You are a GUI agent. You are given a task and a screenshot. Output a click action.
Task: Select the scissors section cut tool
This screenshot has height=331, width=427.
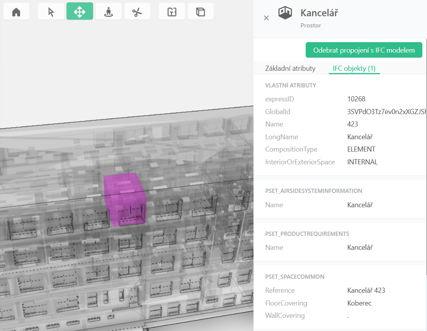[x=137, y=12]
